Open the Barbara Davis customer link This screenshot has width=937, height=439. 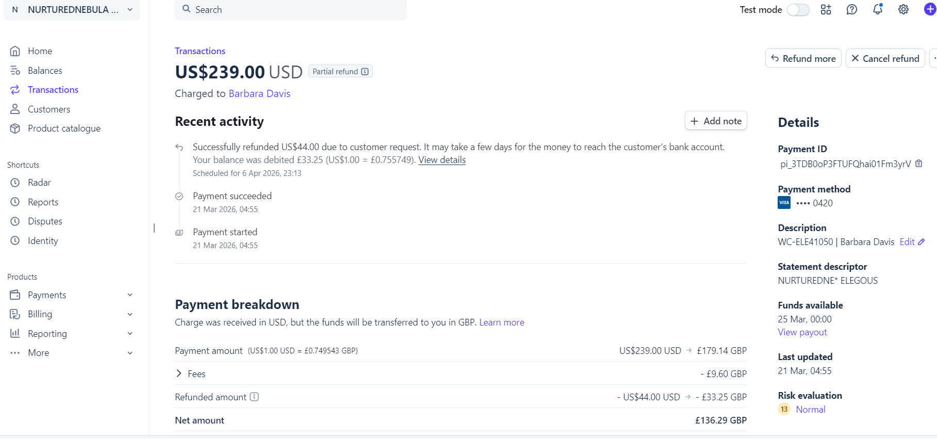click(259, 93)
